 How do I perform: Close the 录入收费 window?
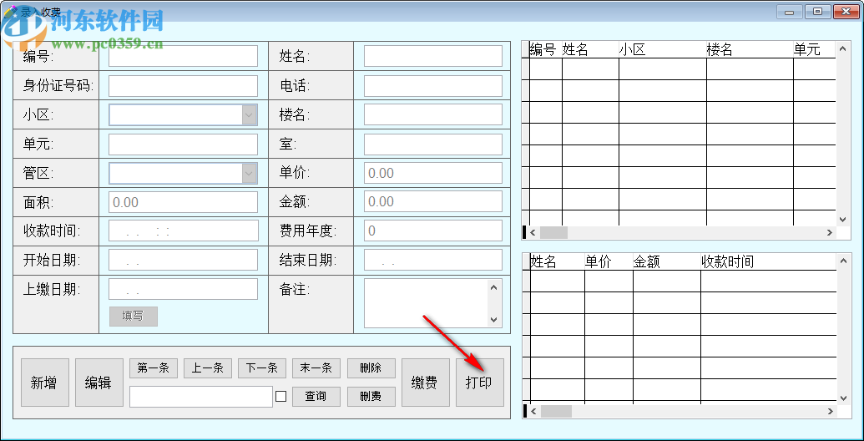846,11
